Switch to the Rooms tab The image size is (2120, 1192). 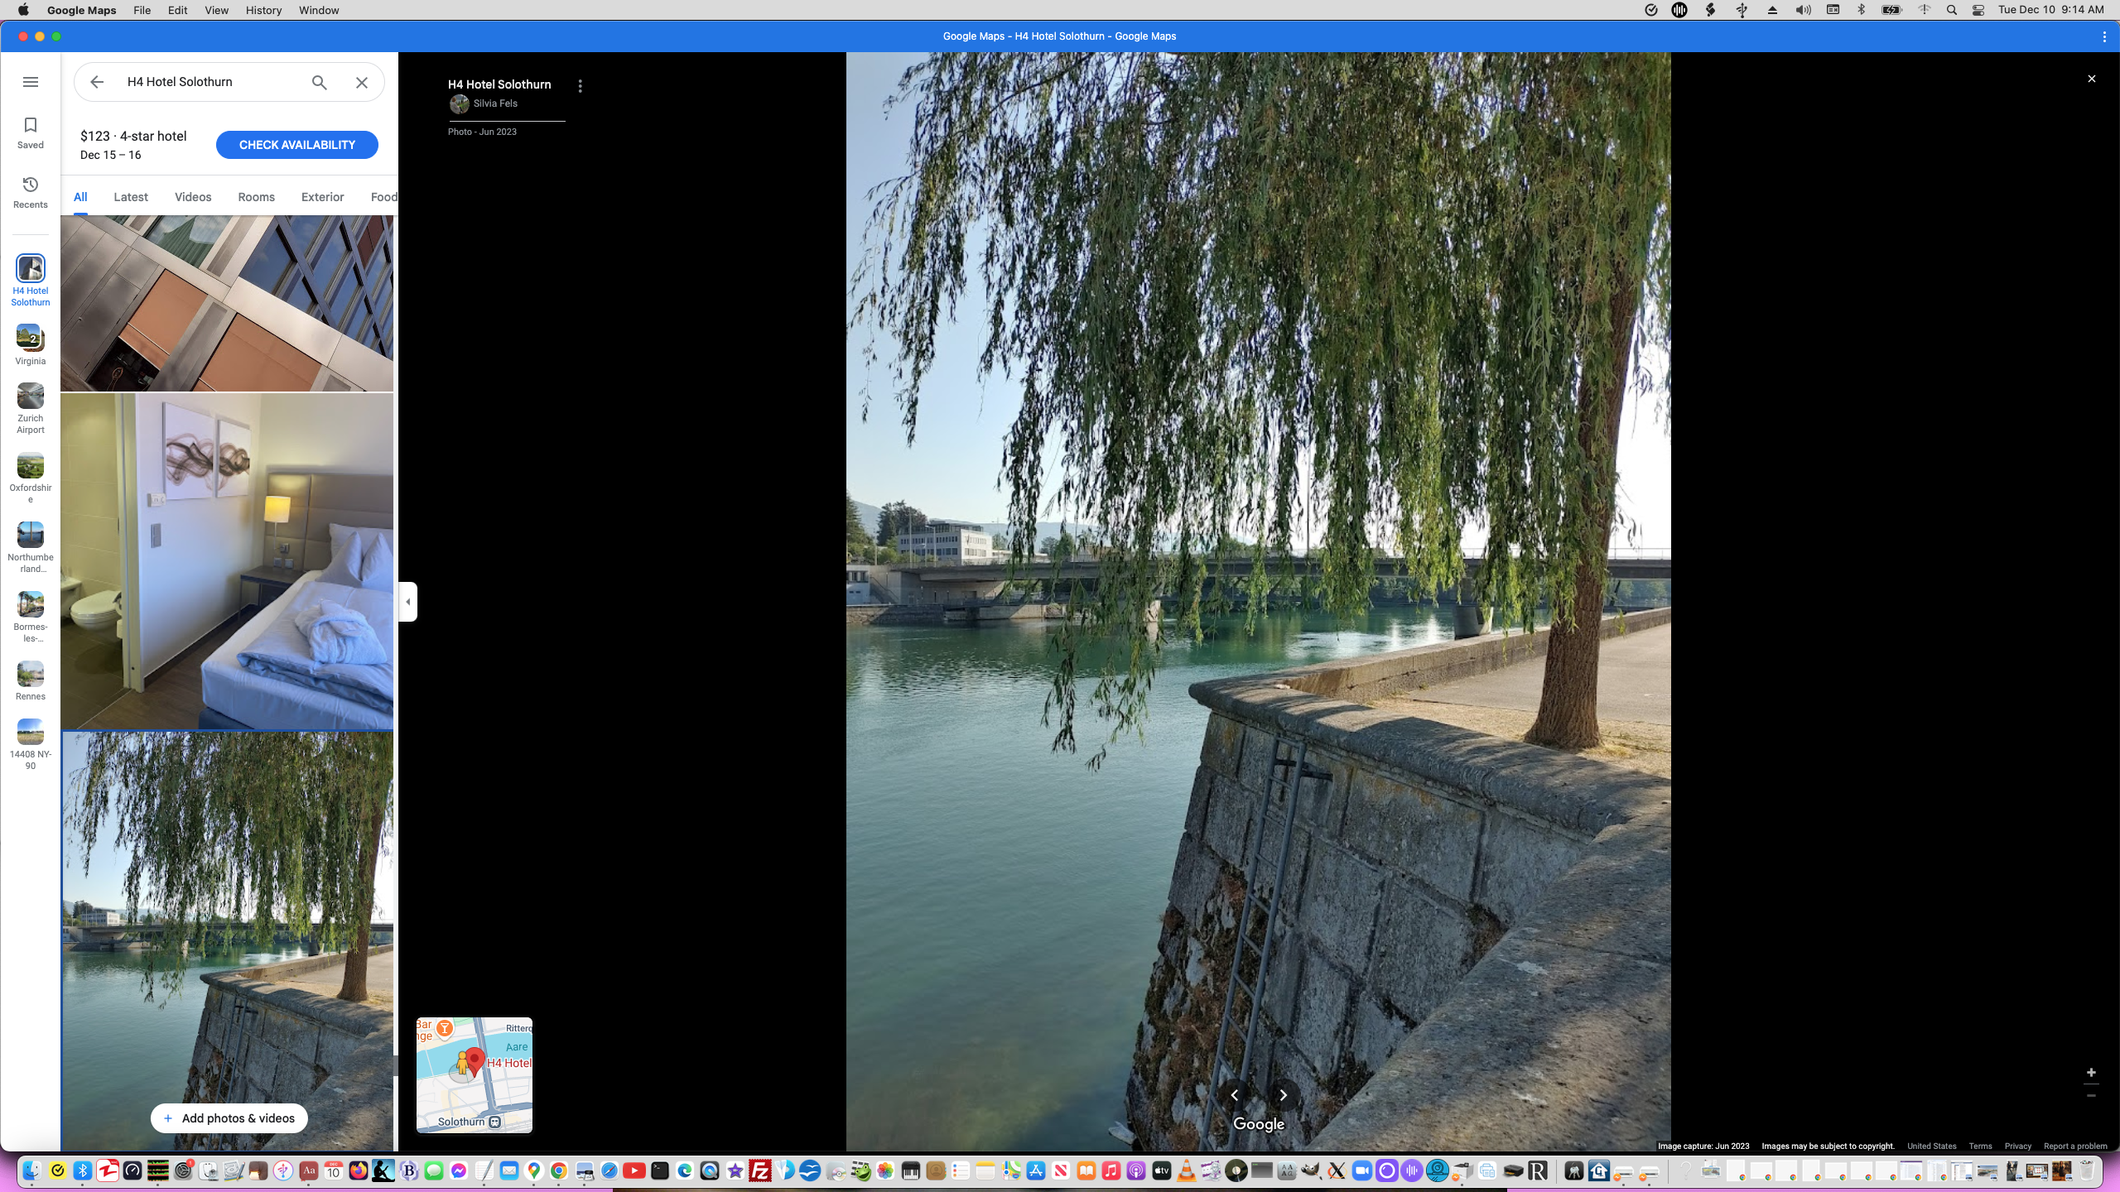pos(256,197)
